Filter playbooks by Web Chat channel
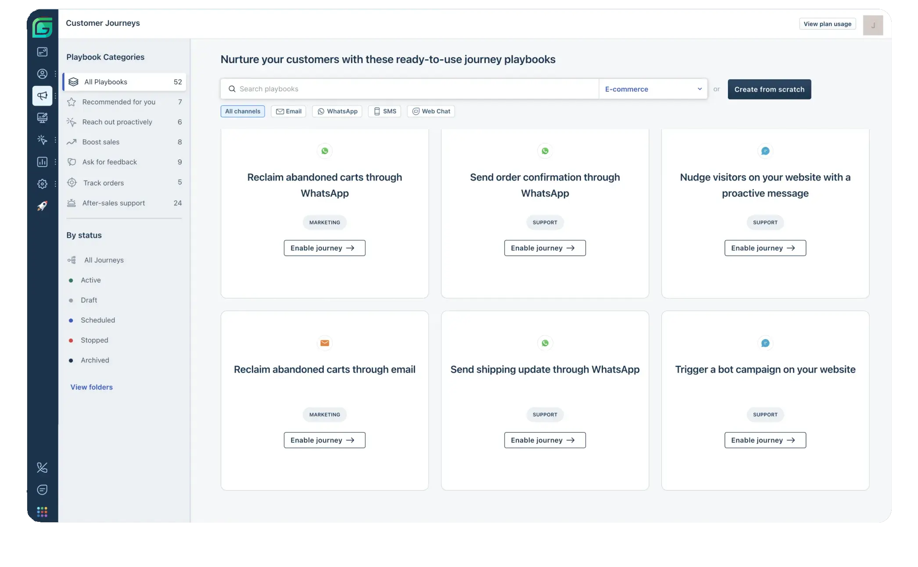This screenshot has height=567, width=918. click(x=431, y=111)
